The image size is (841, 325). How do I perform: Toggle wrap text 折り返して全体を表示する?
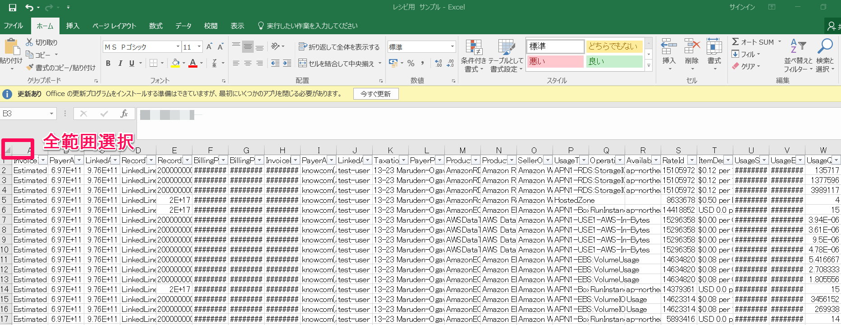point(339,47)
